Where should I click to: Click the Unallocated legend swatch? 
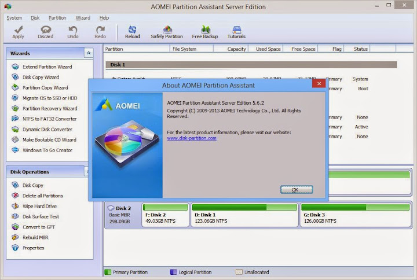tap(239, 272)
